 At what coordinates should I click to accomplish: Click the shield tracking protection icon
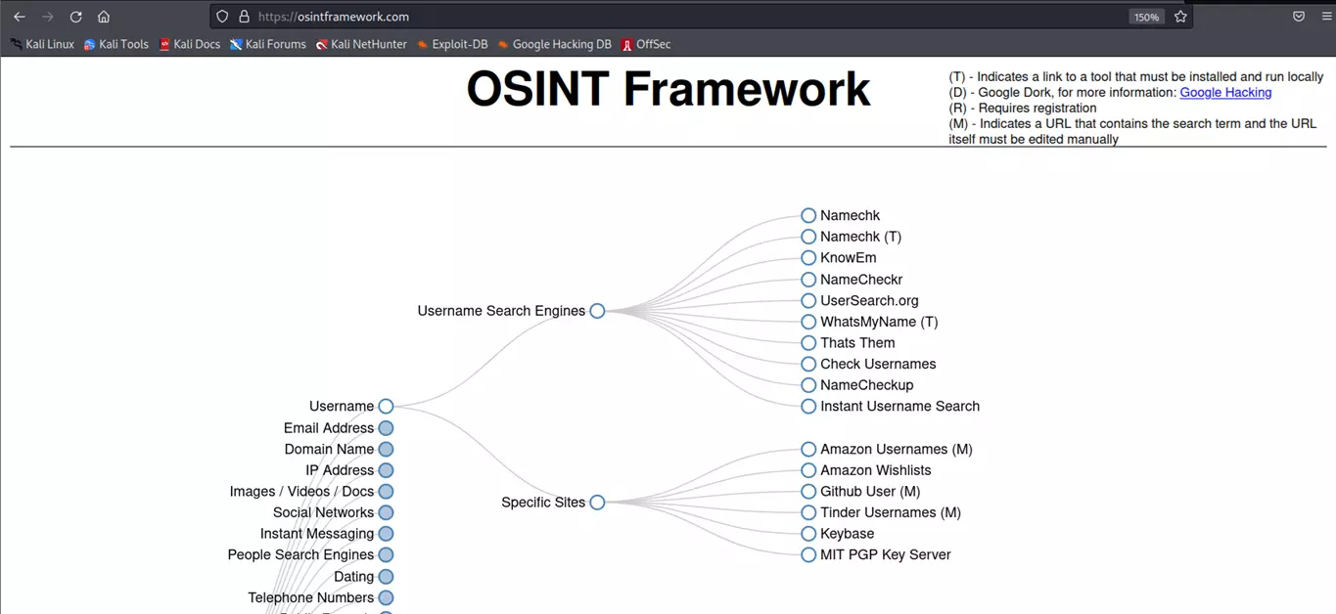222,17
